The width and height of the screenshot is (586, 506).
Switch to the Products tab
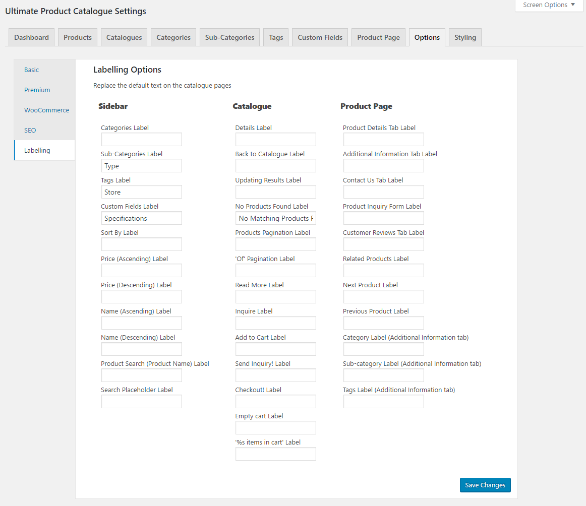[x=78, y=37]
